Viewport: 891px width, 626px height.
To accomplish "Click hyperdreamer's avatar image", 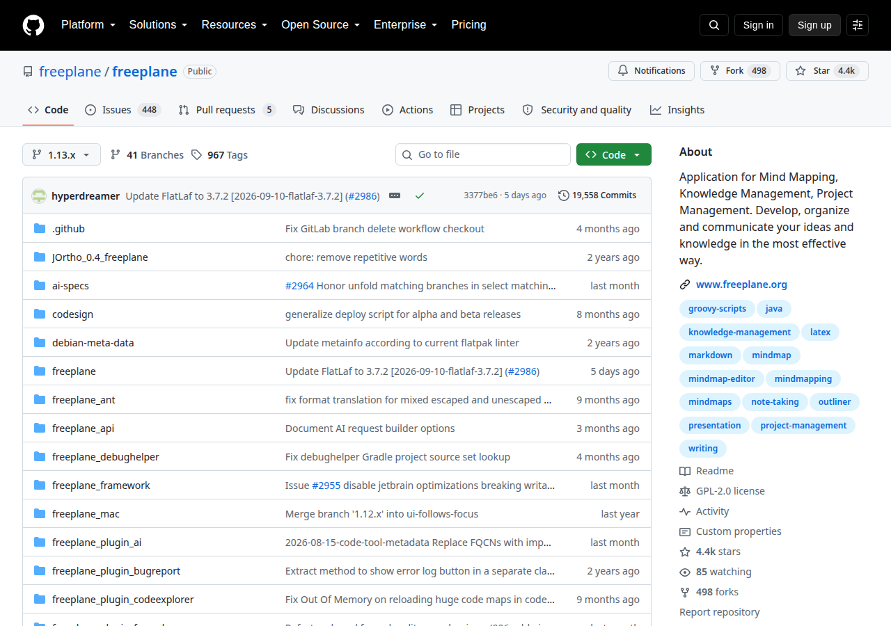I will 39,196.
